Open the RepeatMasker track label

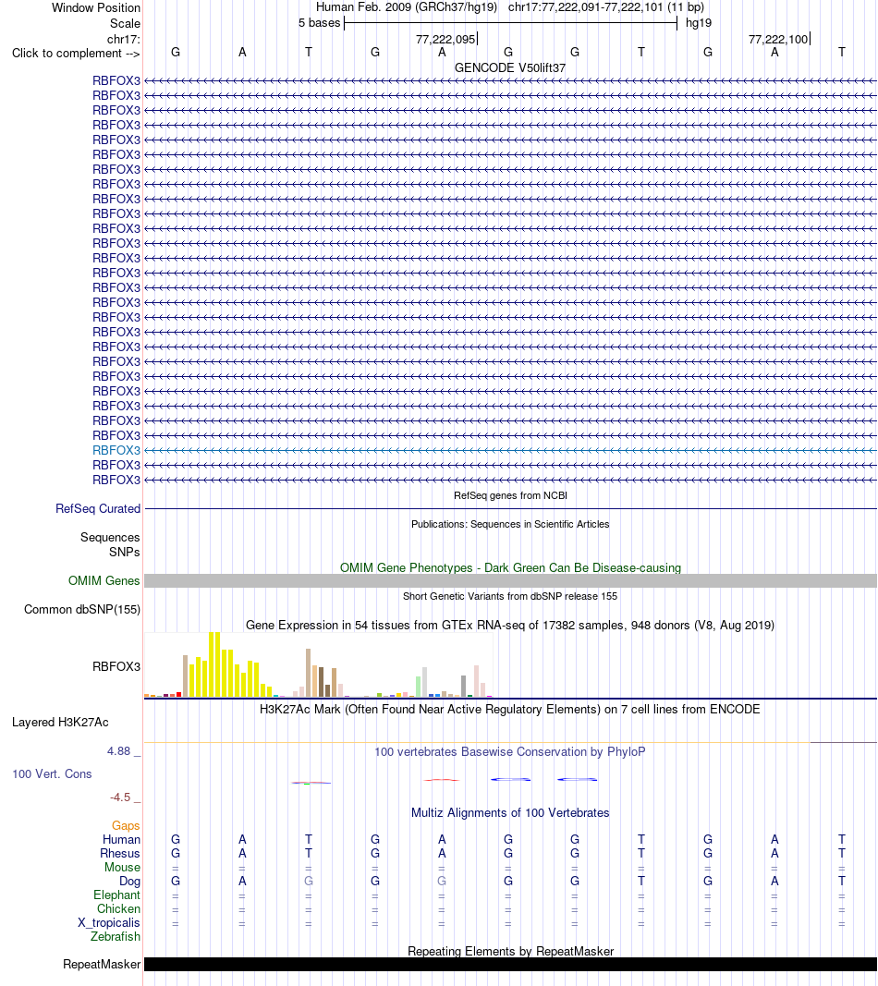pos(102,964)
